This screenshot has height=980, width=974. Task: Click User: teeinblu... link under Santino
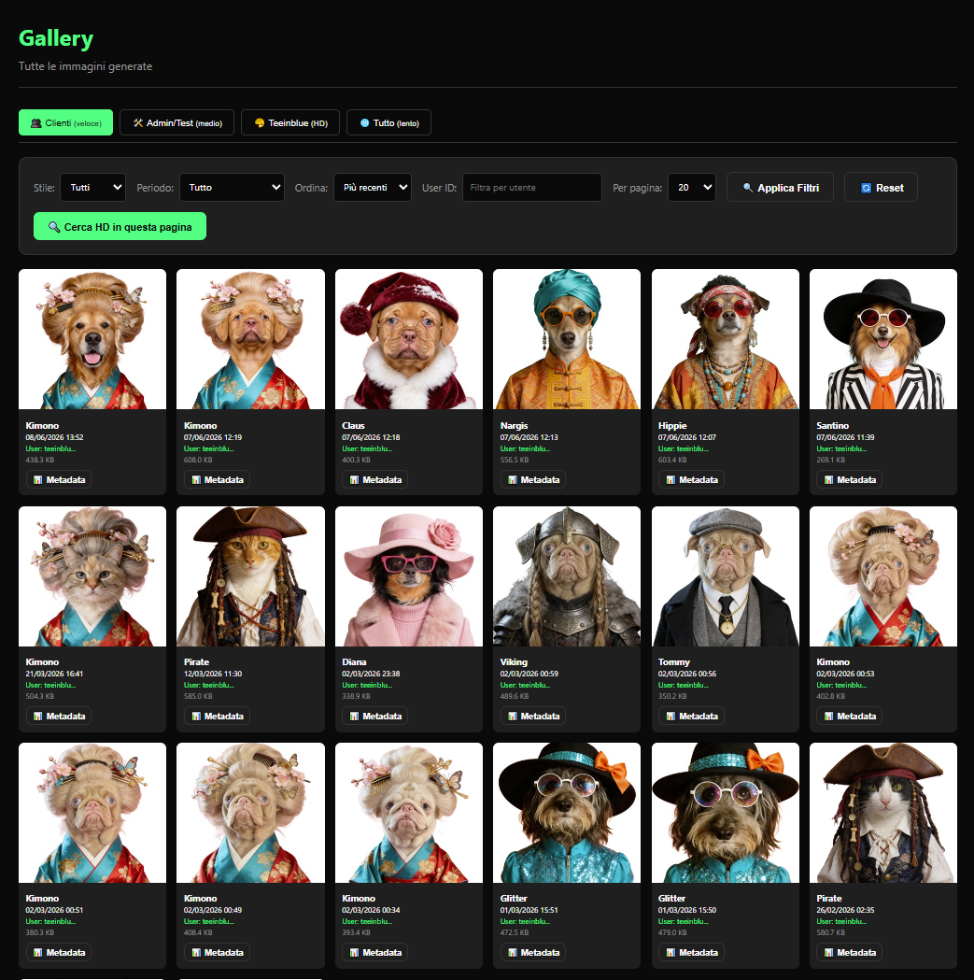841,448
